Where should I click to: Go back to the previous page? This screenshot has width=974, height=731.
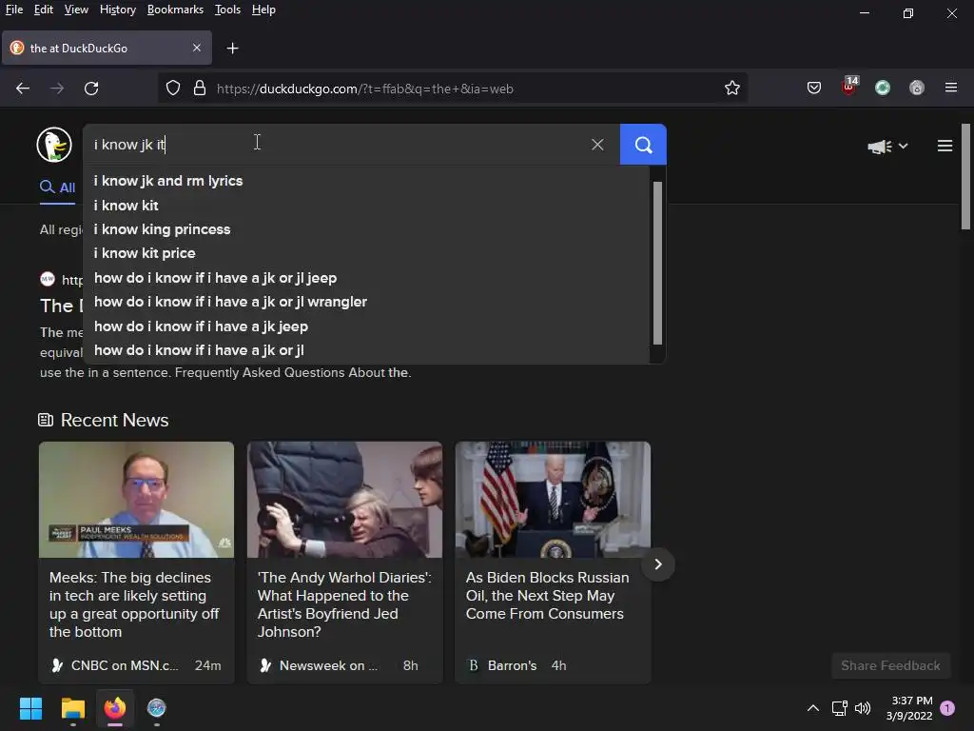tap(23, 89)
